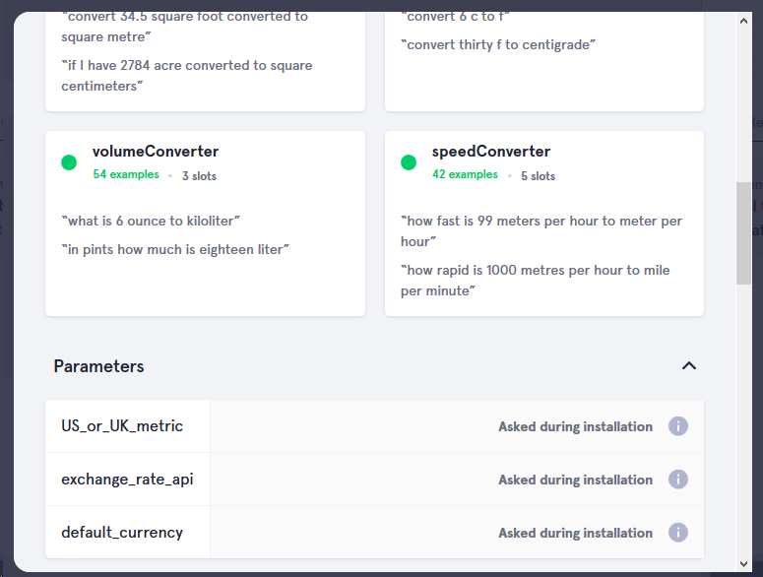Click the vertical scrollbar thumb
Viewport: 763px width, 577px height.
(x=744, y=233)
